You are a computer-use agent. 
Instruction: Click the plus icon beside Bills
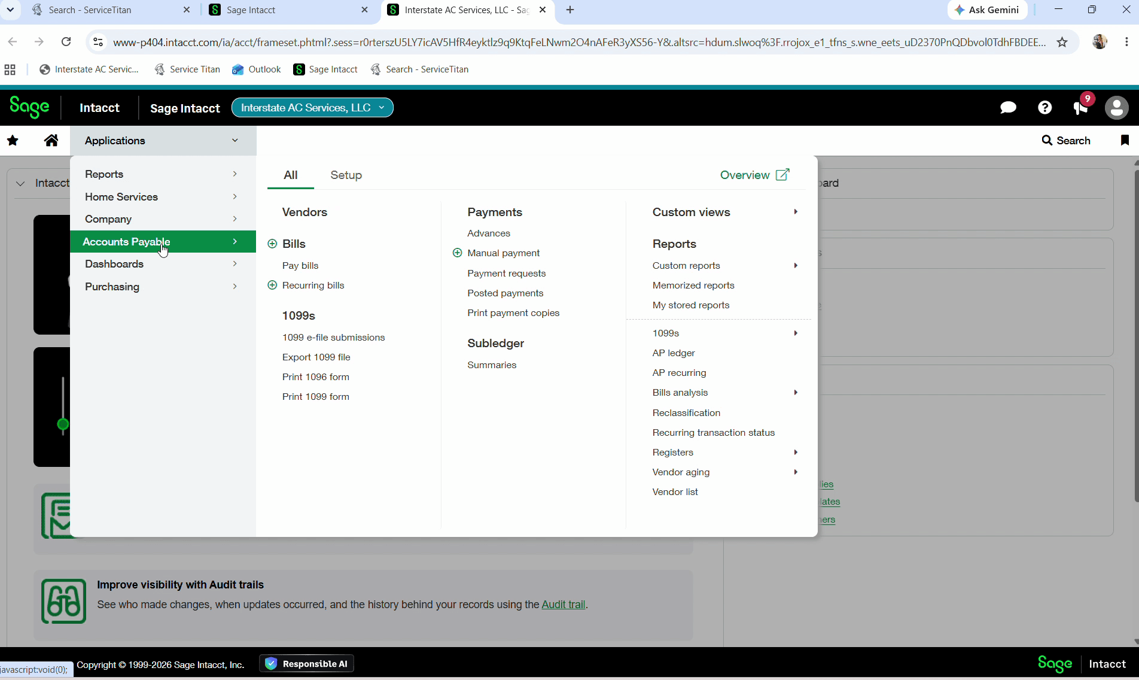(272, 244)
